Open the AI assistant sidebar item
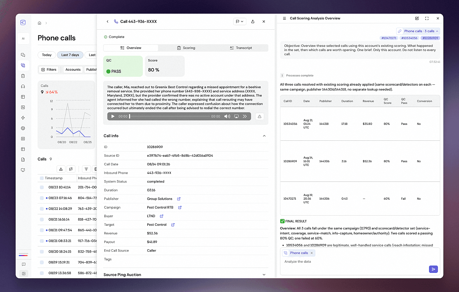 (23, 39)
